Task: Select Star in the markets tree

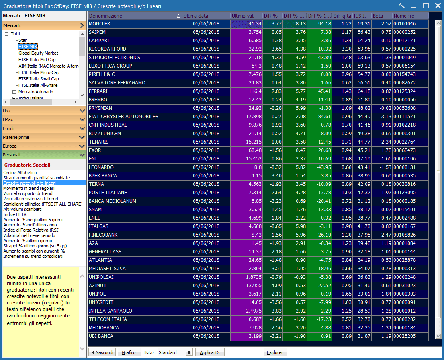Action: click(x=23, y=40)
